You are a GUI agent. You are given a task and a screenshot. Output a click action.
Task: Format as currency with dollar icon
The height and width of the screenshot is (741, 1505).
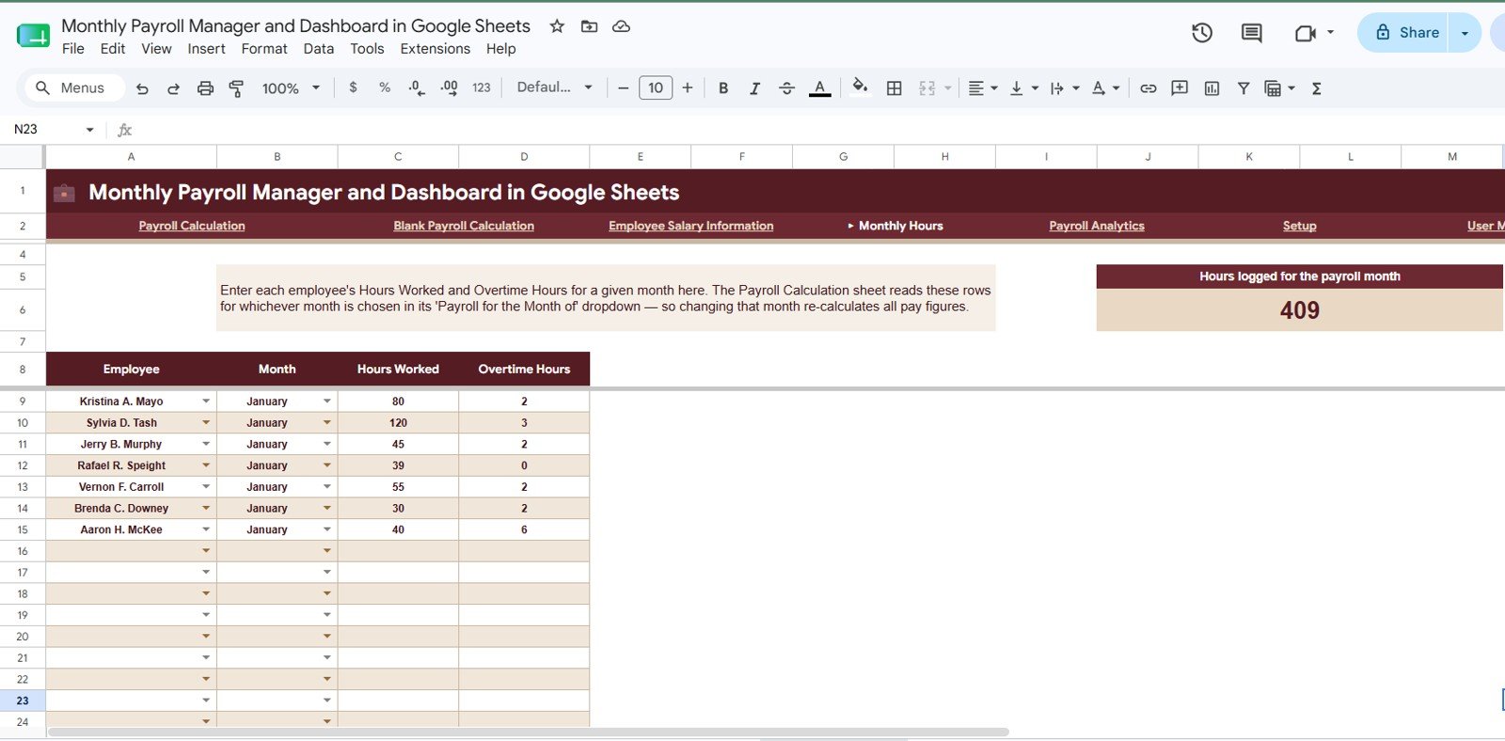(x=353, y=87)
